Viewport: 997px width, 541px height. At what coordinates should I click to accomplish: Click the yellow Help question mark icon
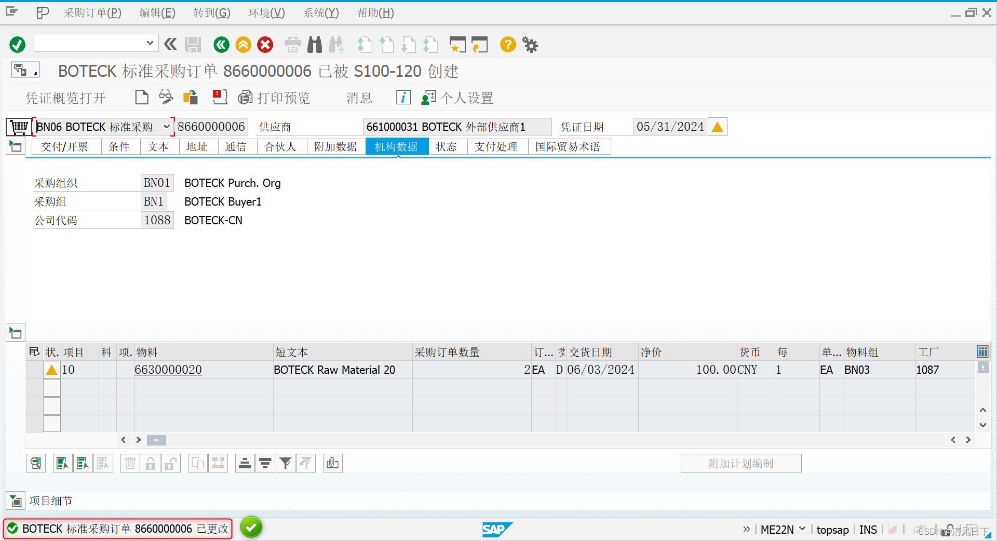(x=508, y=45)
